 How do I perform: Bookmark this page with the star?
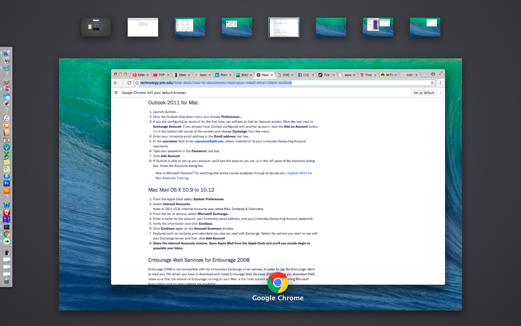[x=432, y=83]
